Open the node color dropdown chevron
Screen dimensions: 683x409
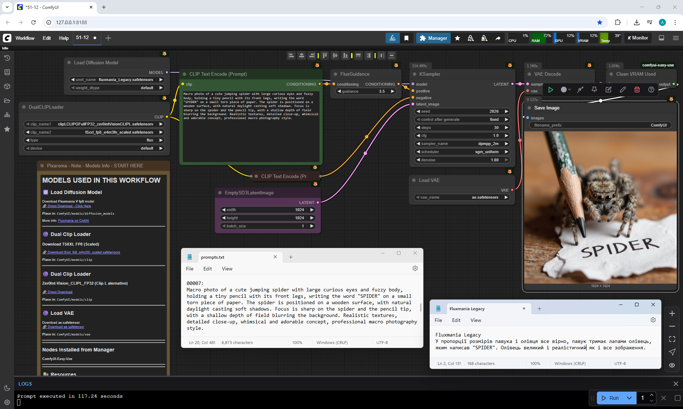[x=569, y=90]
